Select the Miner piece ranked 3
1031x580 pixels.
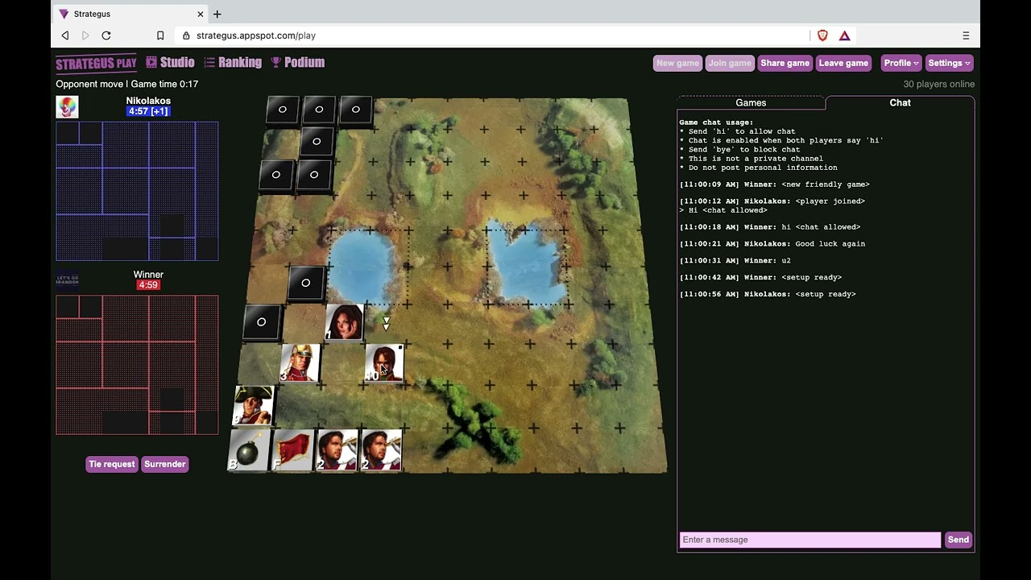click(300, 363)
